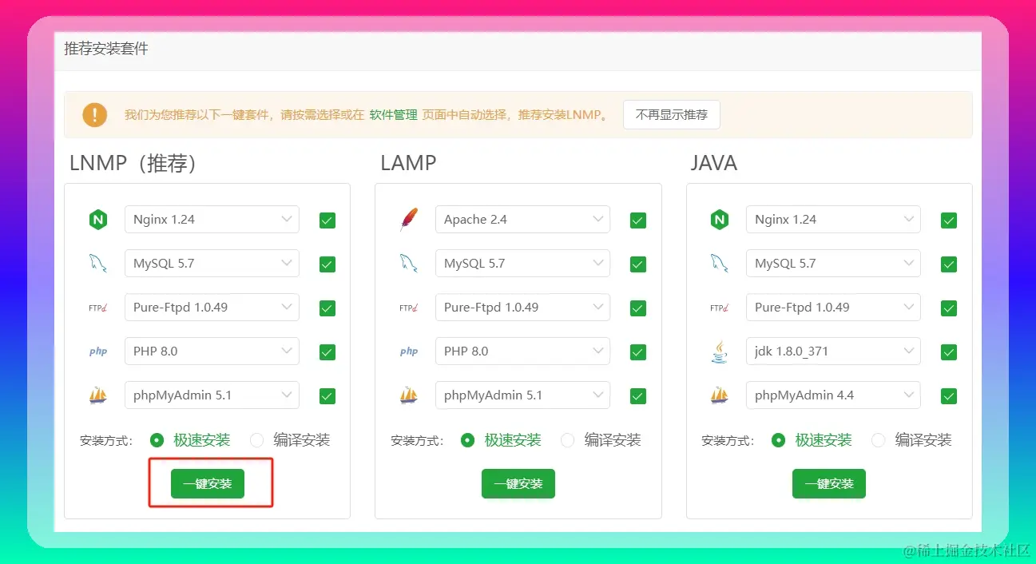Uncheck Pure-Ftpd in LNMP suite
Image resolution: width=1036 pixels, height=564 pixels.
click(327, 308)
